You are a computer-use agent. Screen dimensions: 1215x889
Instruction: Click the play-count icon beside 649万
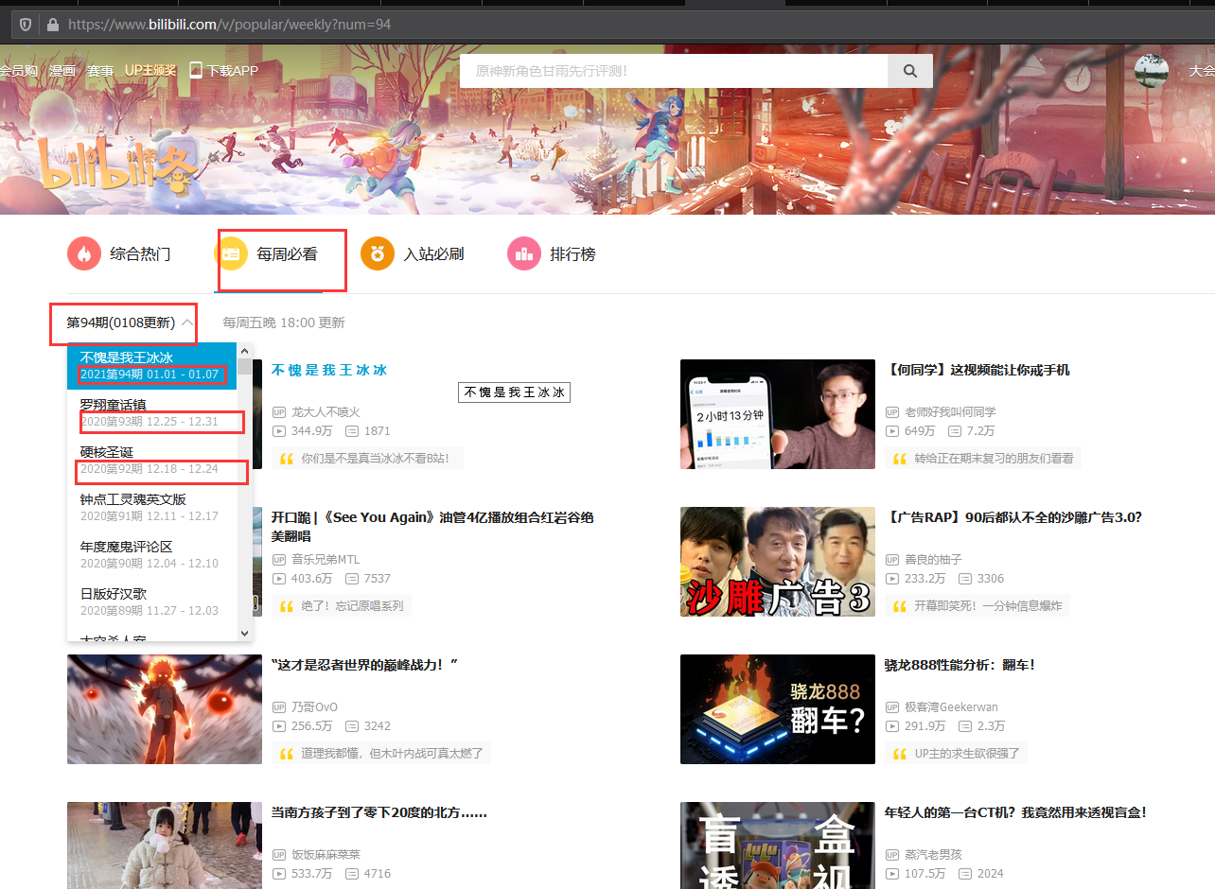tap(892, 431)
